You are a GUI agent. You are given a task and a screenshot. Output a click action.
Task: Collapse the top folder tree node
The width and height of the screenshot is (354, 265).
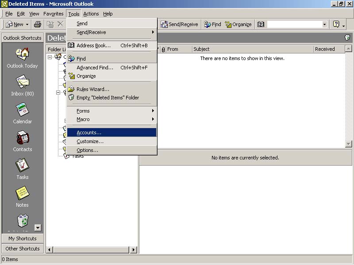point(50,57)
